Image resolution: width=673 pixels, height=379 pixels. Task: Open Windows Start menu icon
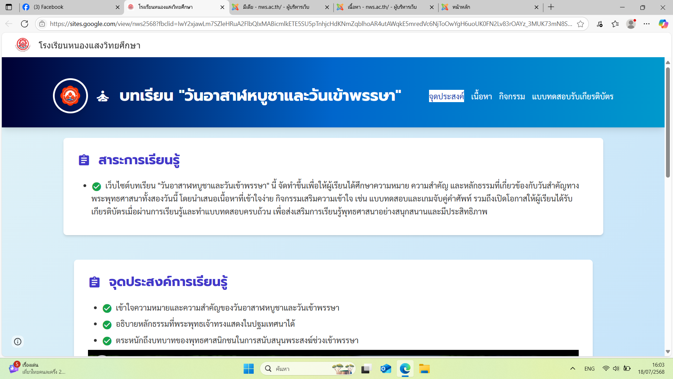(x=249, y=369)
